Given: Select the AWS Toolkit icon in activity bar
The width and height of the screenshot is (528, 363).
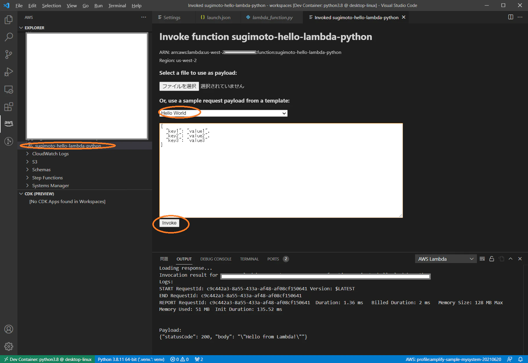Looking at the screenshot, I should click(9, 123).
